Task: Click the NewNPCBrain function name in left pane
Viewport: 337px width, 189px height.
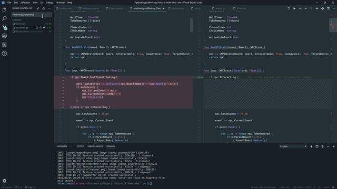Action: click(80, 47)
